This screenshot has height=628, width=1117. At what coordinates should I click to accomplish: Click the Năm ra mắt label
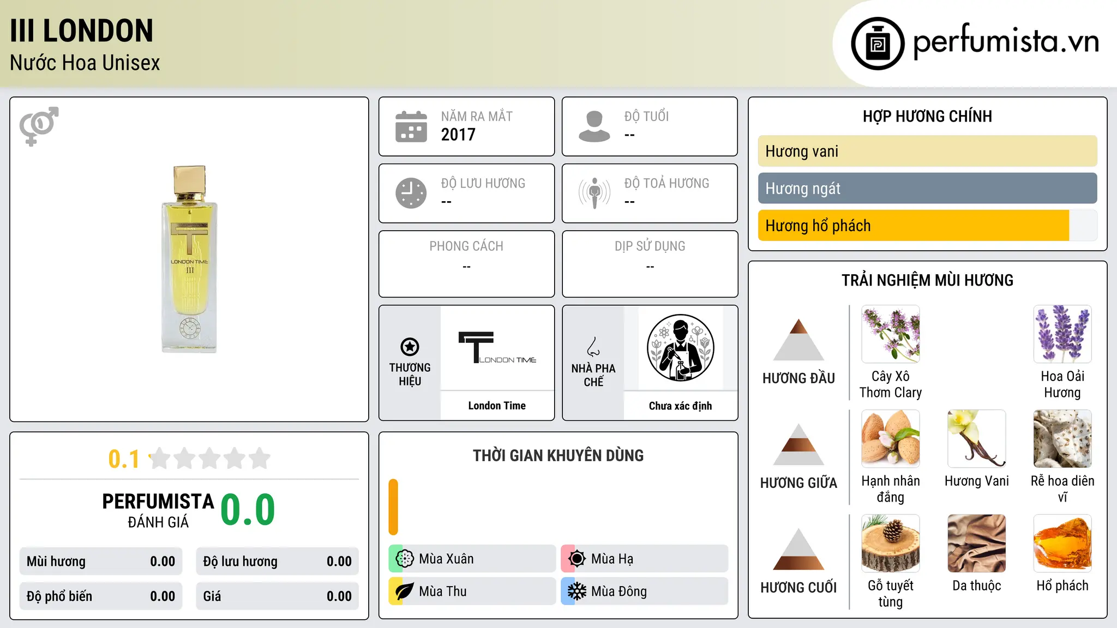(477, 116)
